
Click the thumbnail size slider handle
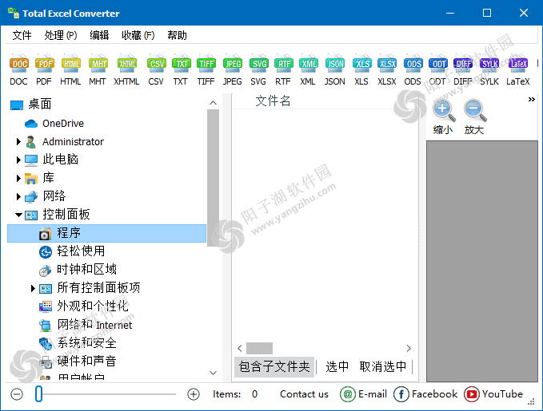pos(38,394)
